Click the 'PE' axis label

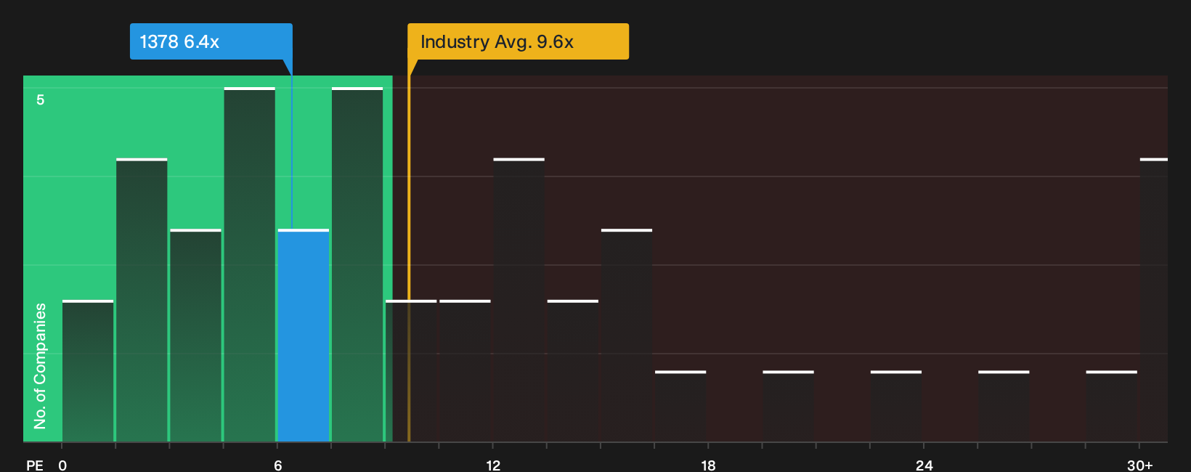[x=35, y=465]
